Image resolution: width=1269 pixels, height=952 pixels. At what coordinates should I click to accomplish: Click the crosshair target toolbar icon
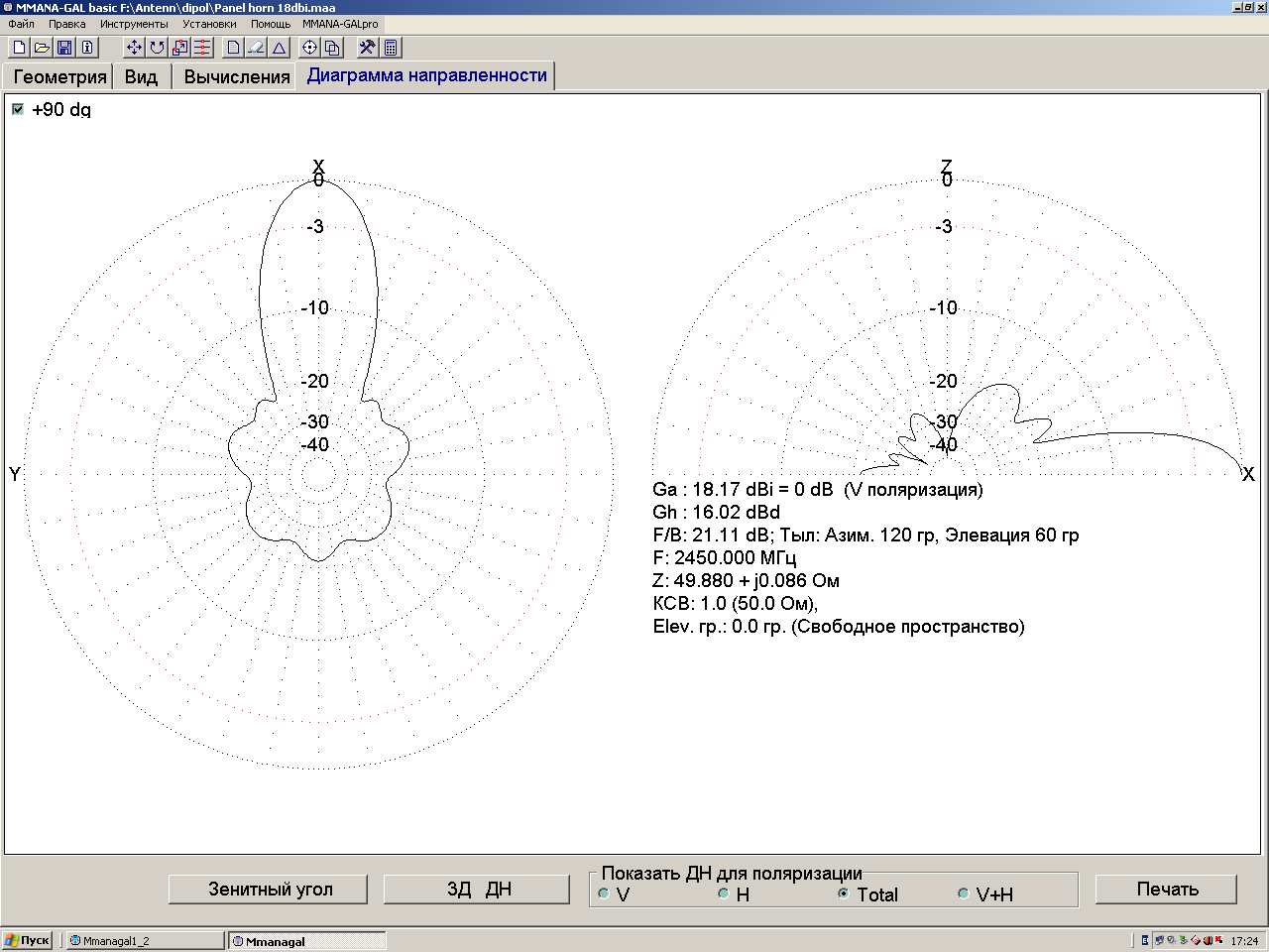point(309,48)
